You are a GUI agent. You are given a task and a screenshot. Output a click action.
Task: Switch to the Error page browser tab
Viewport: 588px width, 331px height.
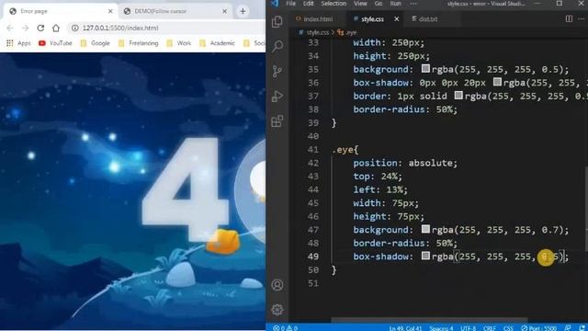[x=62, y=11]
